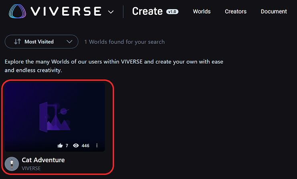
Task: Click the eye views icon on Cat Adventure
Action: click(76, 145)
